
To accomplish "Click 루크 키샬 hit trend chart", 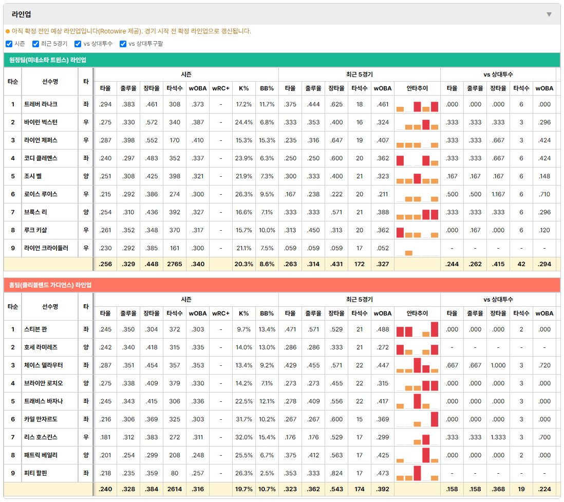I will [417, 230].
